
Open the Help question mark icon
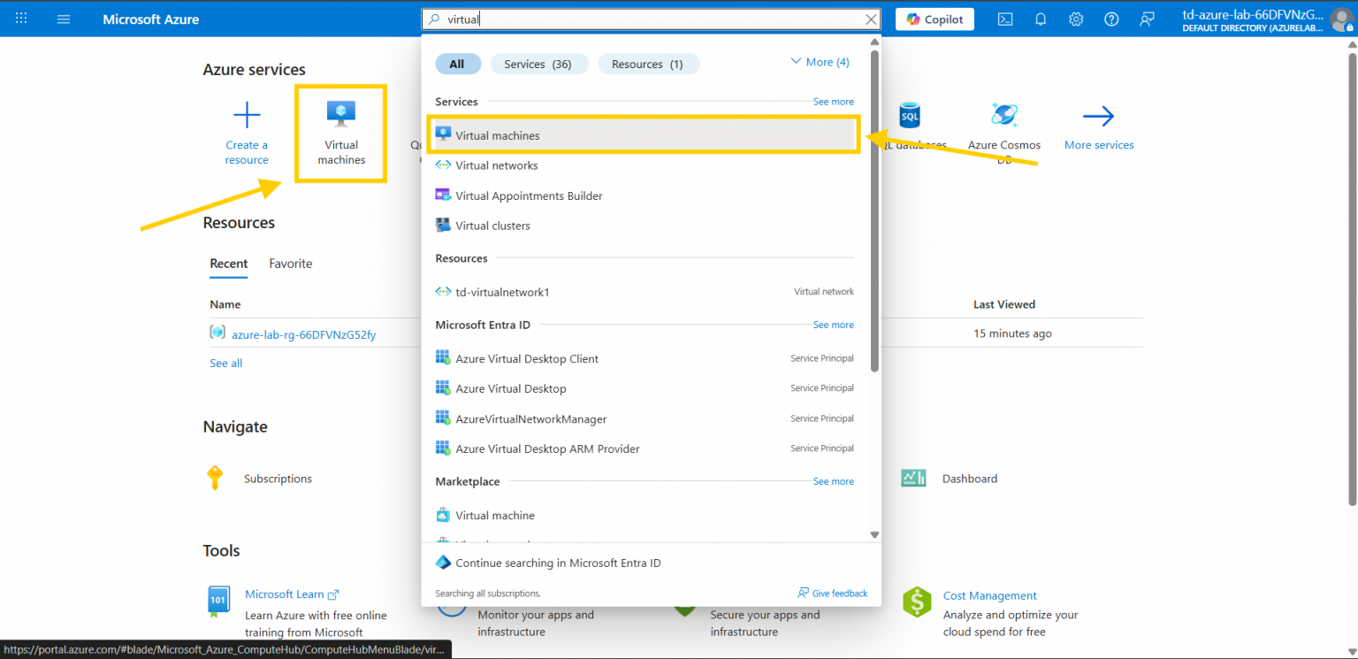click(1111, 19)
